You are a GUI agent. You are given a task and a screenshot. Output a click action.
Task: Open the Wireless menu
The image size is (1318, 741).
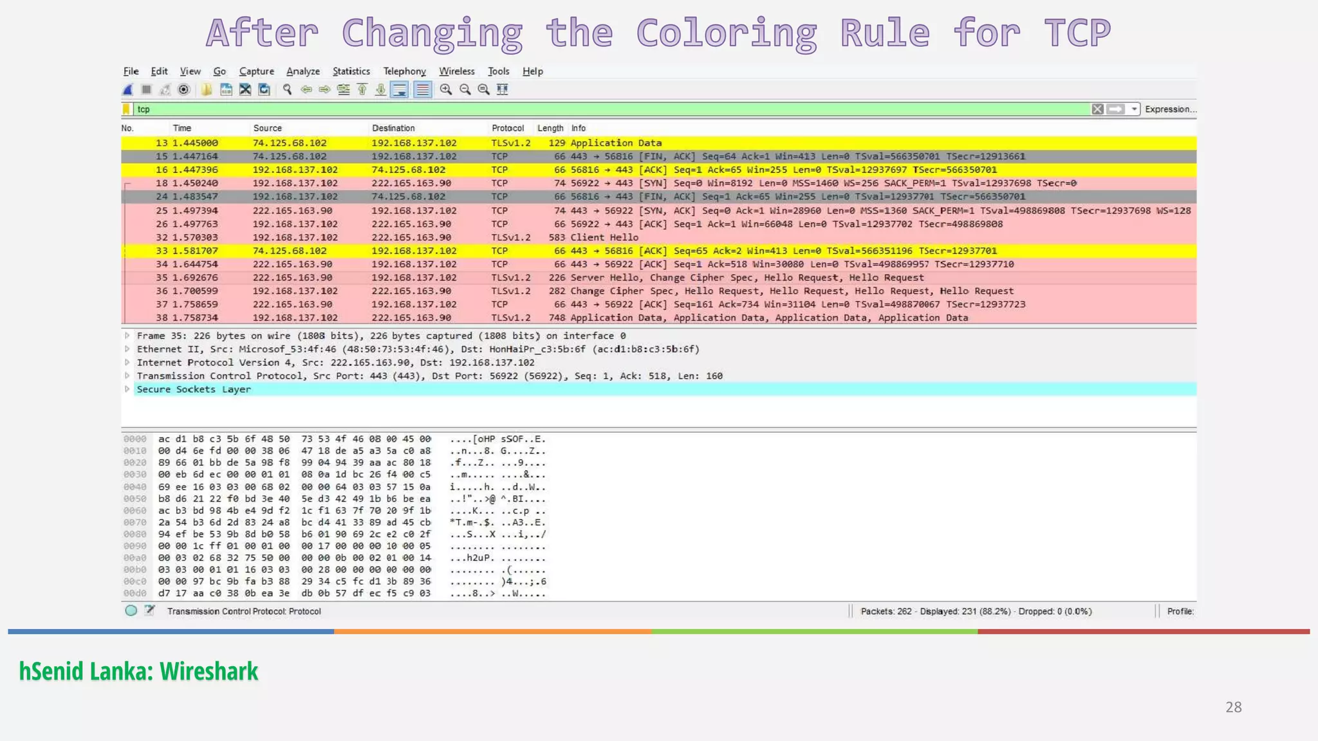coord(457,71)
